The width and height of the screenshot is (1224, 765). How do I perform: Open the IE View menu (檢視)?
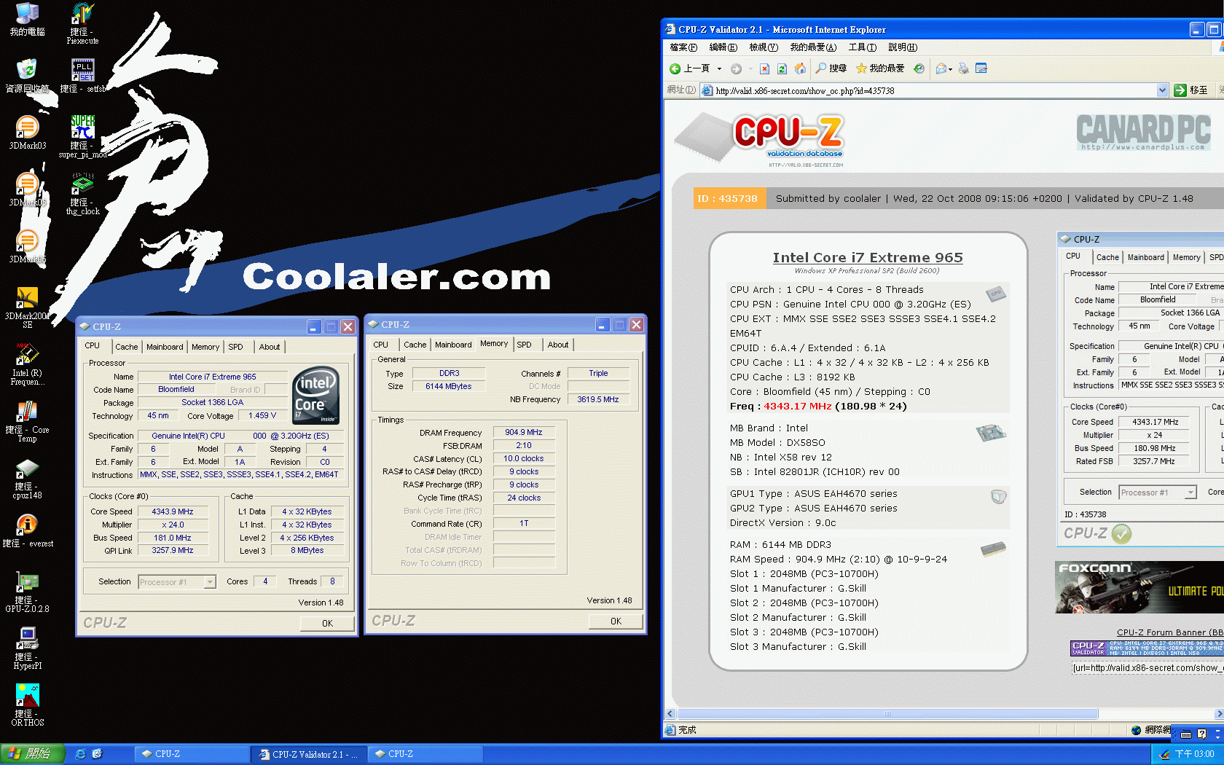pos(764,47)
